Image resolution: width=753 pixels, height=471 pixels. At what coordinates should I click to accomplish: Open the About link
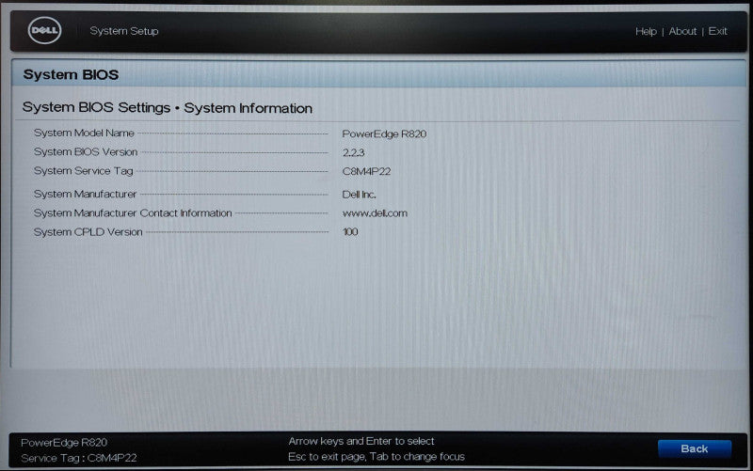(682, 31)
